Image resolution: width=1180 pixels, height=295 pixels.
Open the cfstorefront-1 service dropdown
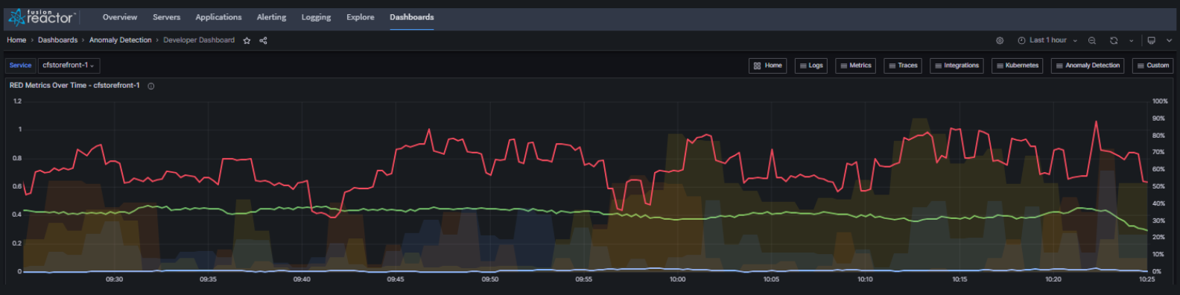point(69,66)
